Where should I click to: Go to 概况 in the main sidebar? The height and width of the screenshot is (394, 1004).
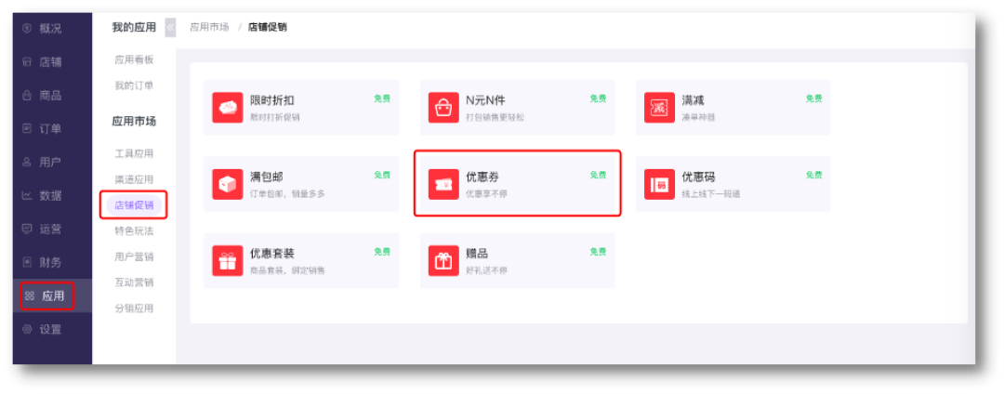(x=42, y=28)
